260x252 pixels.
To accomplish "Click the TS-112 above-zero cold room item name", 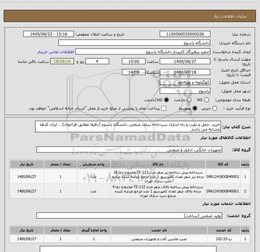I will coord(158,191).
